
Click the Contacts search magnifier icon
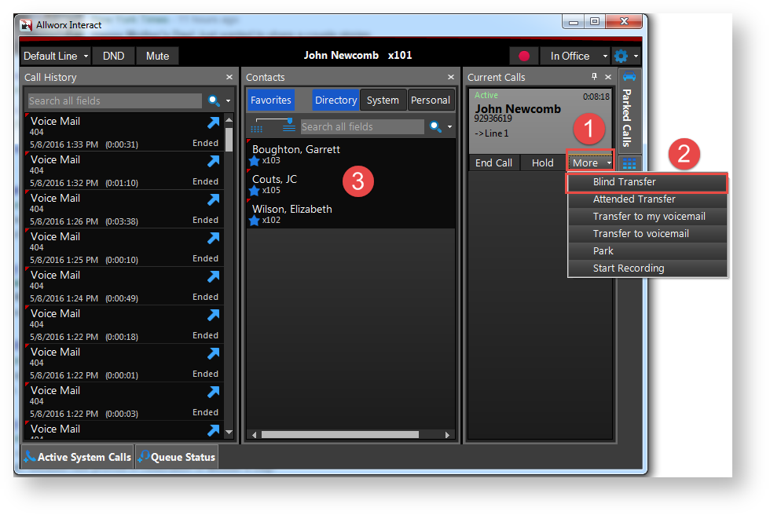tap(434, 126)
